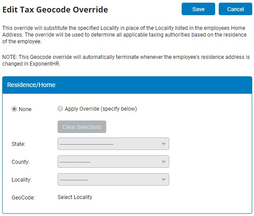Viewport: 254px width, 216px height.
Task: Click the Clear Selections button
Action: [x=82, y=127]
